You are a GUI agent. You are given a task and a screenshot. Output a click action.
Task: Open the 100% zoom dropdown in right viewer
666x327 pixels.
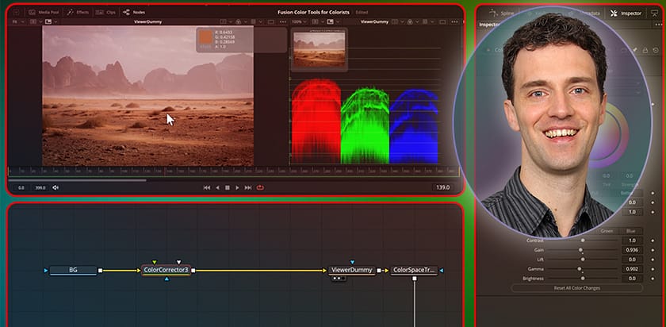coord(299,21)
